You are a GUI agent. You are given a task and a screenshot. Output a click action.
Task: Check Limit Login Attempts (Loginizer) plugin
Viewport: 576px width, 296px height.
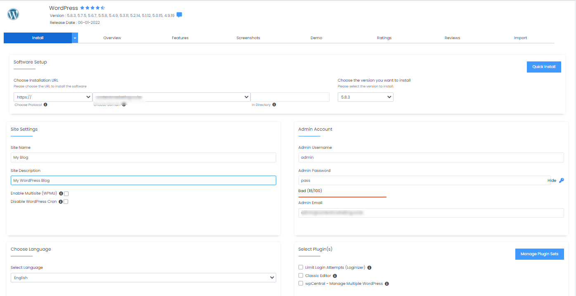point(301,267)
